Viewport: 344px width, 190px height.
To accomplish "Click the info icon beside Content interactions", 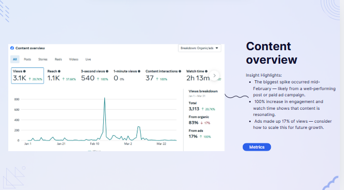I will point(180,71).
